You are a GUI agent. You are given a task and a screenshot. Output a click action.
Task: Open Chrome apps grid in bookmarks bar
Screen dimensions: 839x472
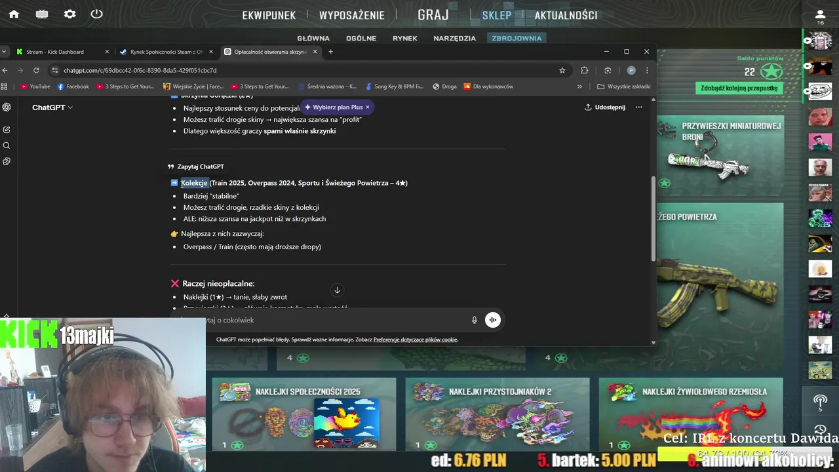coord(5,86)
